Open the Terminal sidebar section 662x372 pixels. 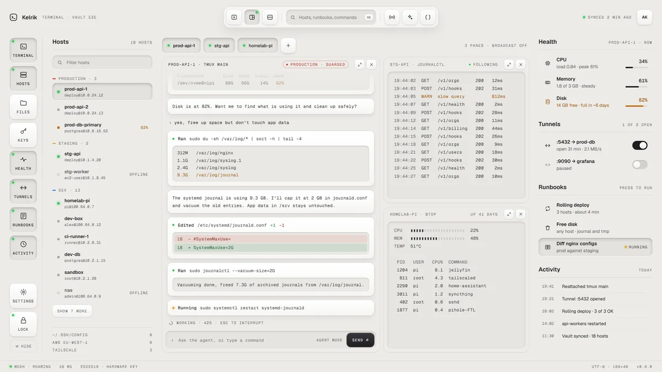click(x=23, y=50)
